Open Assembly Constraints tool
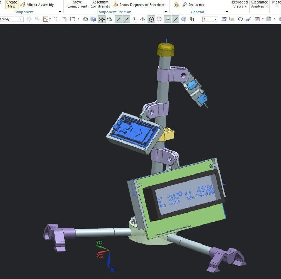The height and width of the screenshot is (279, 281). click(x=100, y=4)
